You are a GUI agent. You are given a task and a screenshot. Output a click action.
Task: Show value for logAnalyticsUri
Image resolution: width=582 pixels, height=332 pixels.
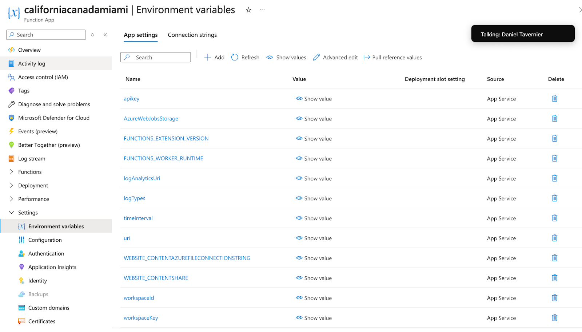314,178
